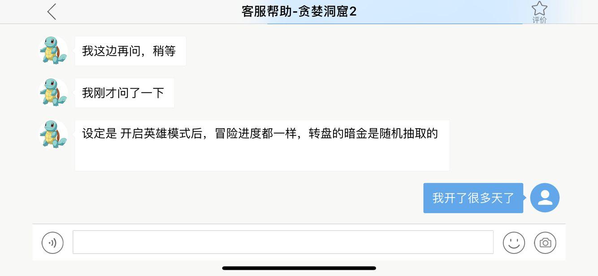Open the 评价 star rating icon
The width and height of the screenshot is (598, 276).
coord(539,9)
